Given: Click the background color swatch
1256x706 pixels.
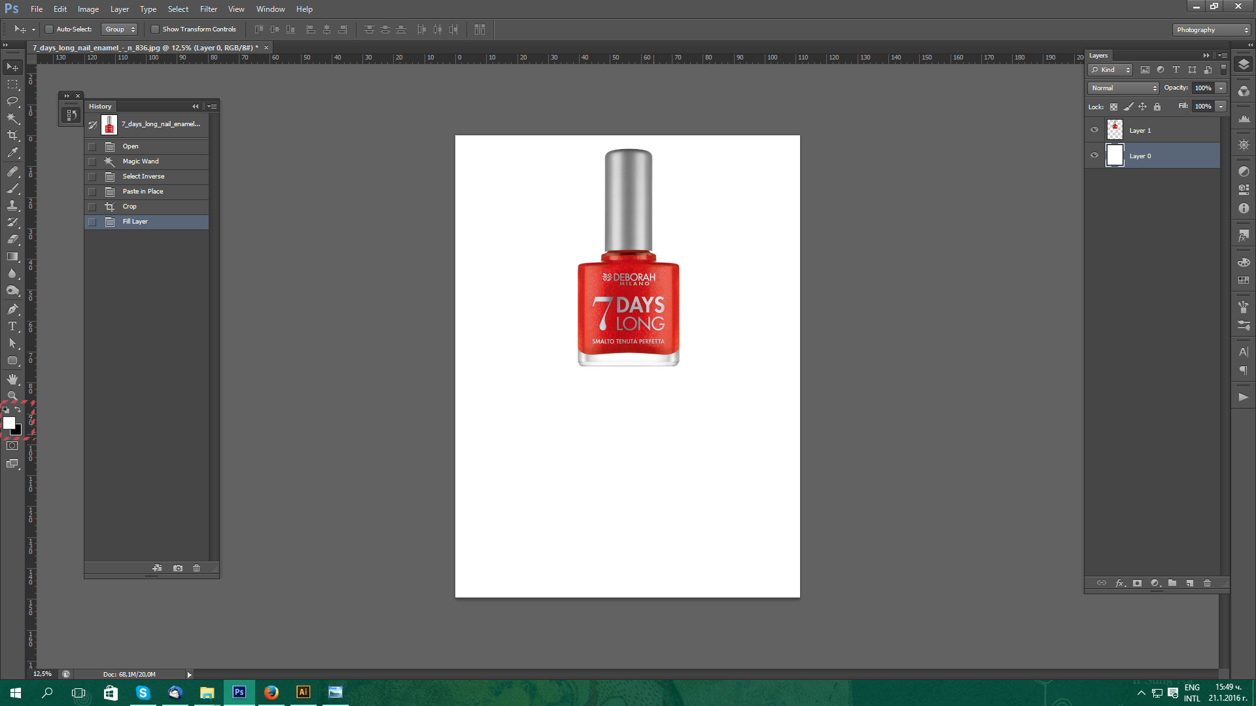Looking at the screenshot, I should tap(18, 431).
